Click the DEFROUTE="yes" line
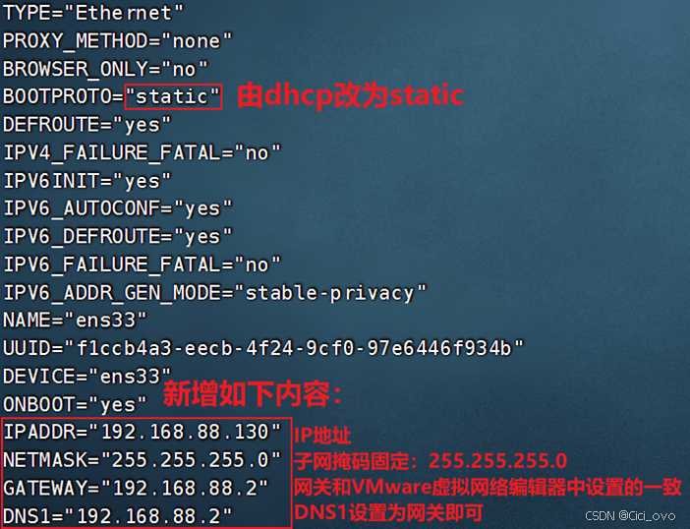Image resolution: width=690 pixels, height=529 pixels. 86,125
